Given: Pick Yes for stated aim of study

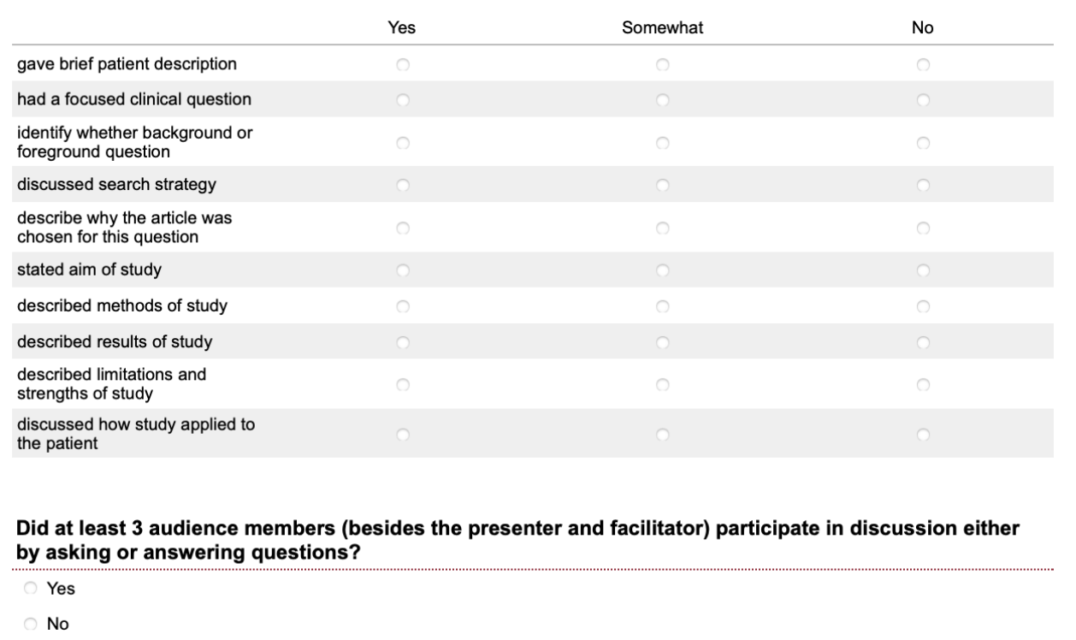Looking at the screenshot, I should [402, 271].
